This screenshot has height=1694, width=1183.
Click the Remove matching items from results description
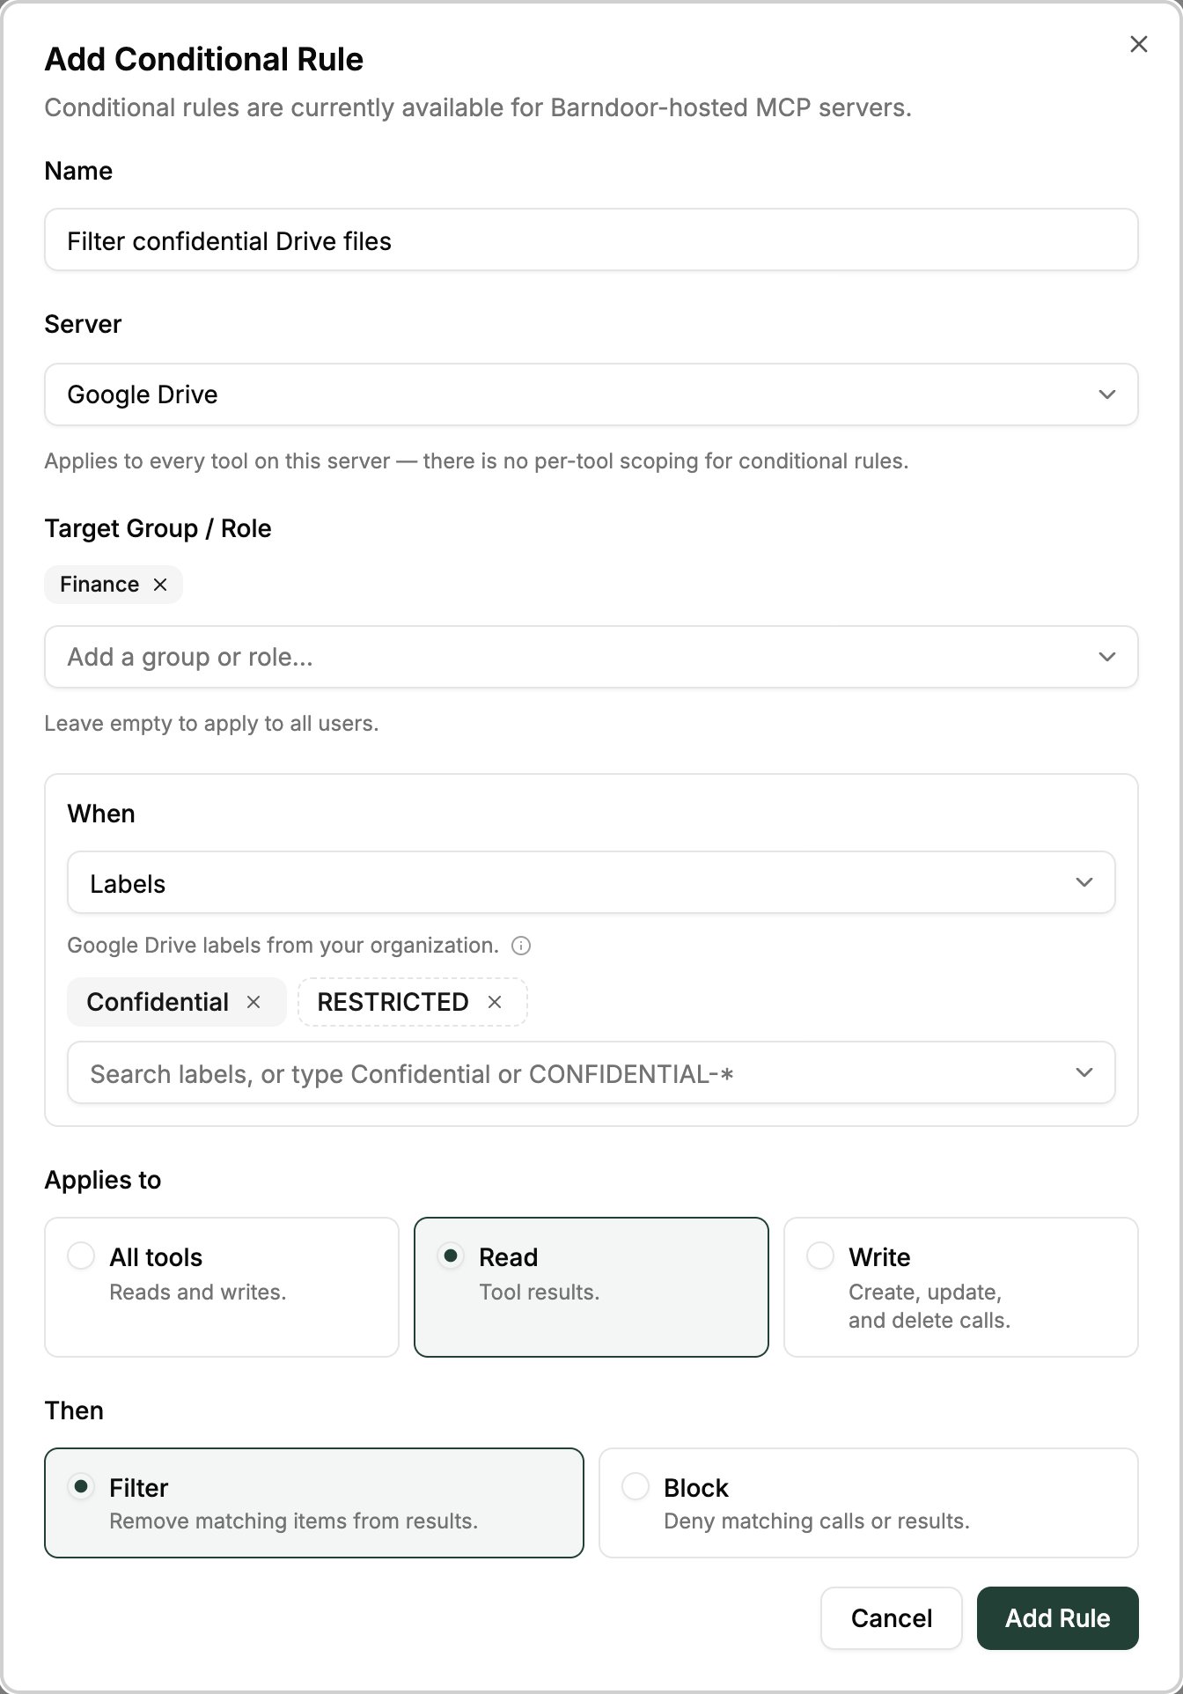pos(294,1521)
